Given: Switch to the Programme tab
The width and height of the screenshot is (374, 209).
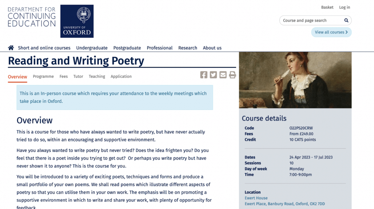Looking at the screenshot, I should point(43,76).
